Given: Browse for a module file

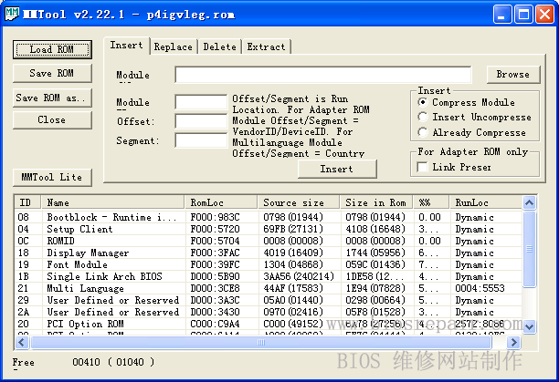Looking at the screenshot, I should [513, 75].
